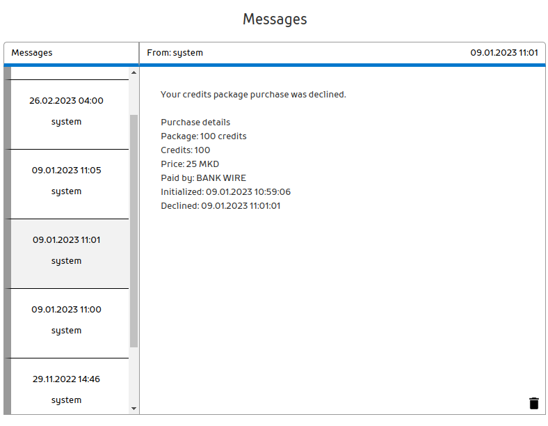Viewport: 548px width, 426px height.
Task: Click the 'Paid by: BANK WIRE' line
Action: (x=203, y=178)
